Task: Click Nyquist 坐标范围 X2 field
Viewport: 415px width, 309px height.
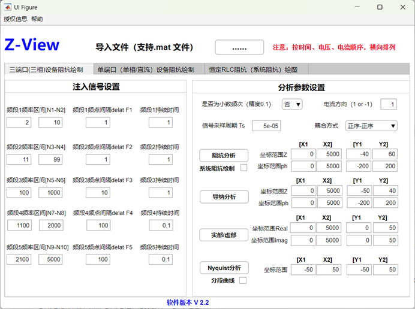Action: tap(329, 269)
